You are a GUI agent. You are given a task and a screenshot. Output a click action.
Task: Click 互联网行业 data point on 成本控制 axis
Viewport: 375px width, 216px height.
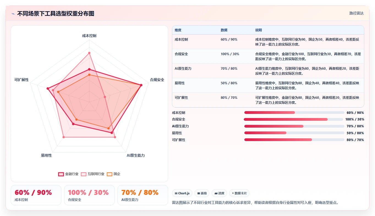[89, 53]
